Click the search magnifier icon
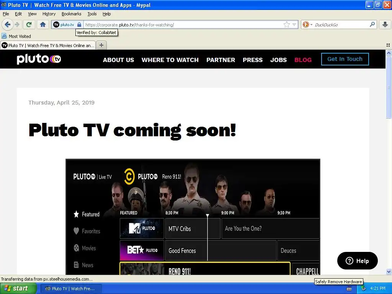The width and height of the screenshot is (392, 294). coord(372,24)
